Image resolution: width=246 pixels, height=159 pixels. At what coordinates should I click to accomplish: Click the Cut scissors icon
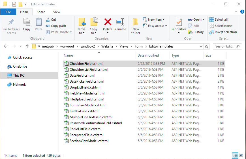click(48, 20)
